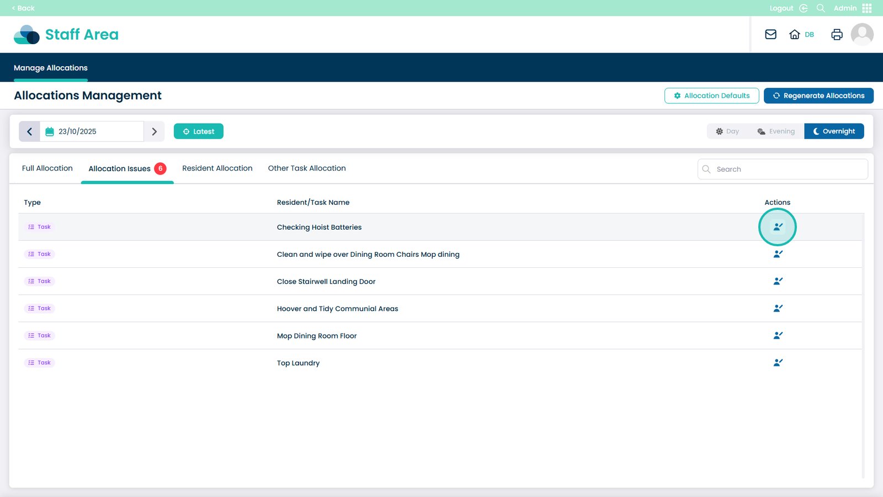Go to the previous date
The height and width of the screenshot is (497, 883).
click(x=30, y=131)
